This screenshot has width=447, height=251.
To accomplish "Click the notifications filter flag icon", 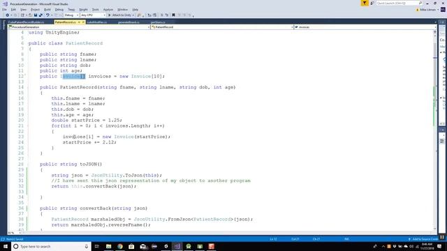I will pyautogui.click(x=365, y=3).
